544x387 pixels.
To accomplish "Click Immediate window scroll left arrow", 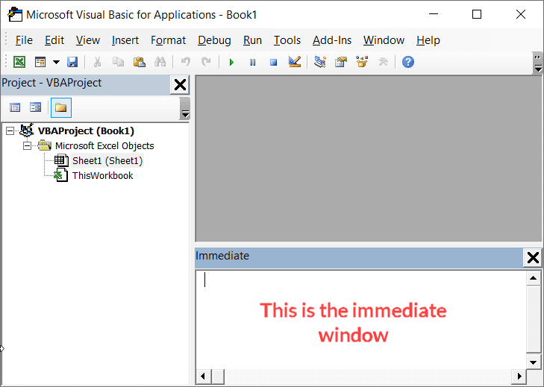I will (203, 377).
